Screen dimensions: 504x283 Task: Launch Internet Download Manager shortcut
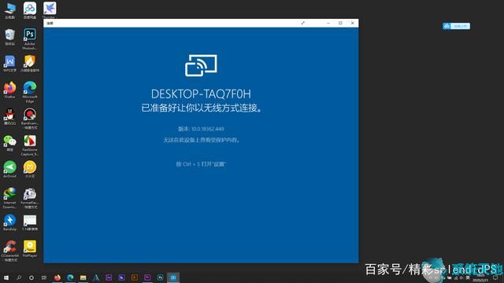pos(10,197)
